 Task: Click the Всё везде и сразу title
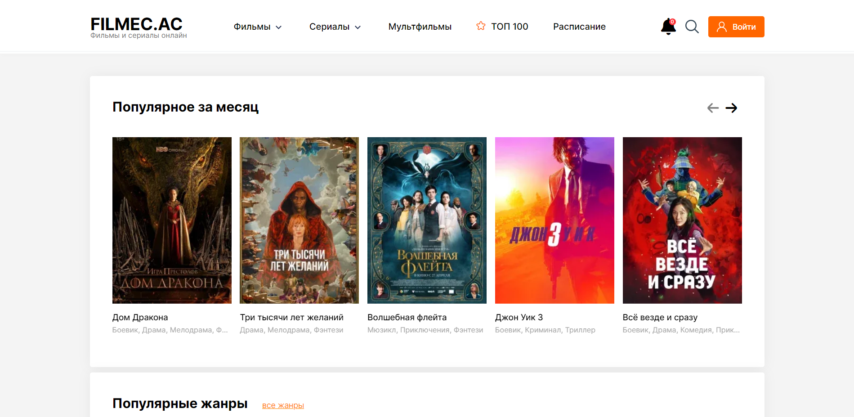click(x=660, y=317)
